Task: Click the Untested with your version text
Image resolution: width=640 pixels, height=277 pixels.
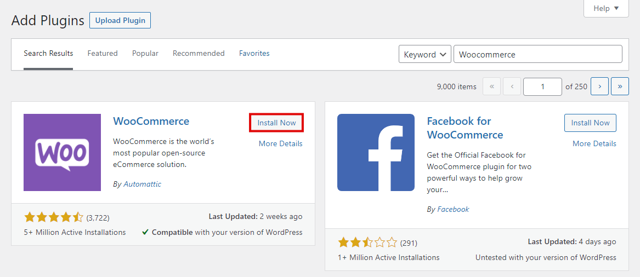Action: pos(546,257)
